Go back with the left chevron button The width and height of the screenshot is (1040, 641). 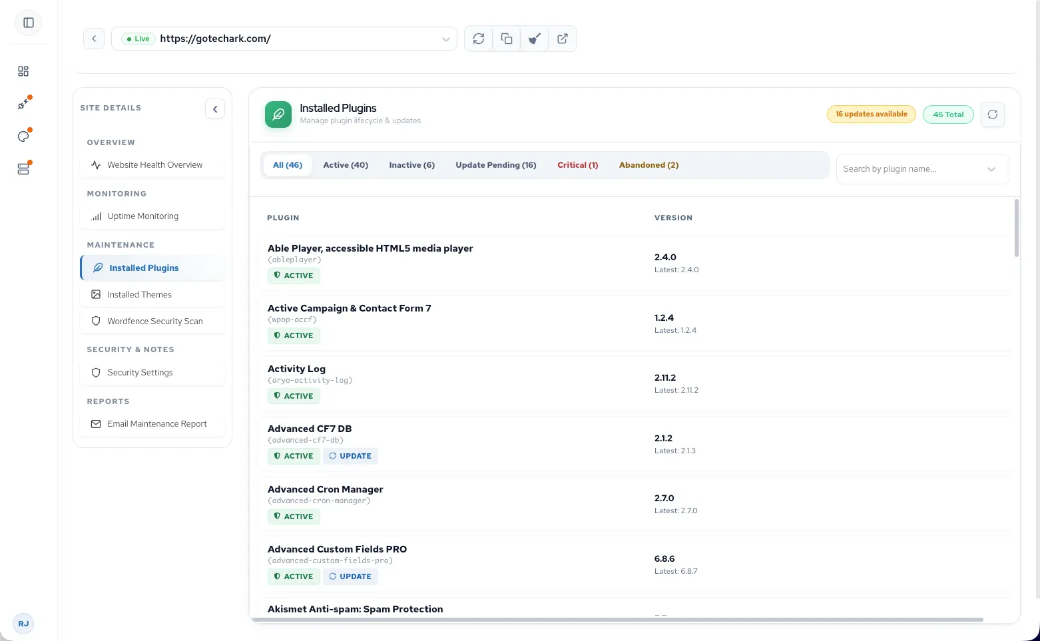[94, 39]
